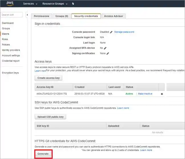Open Encryption keys in the sidebar
The height and width of the screenshot is (159, 185).
click(10, 73)
